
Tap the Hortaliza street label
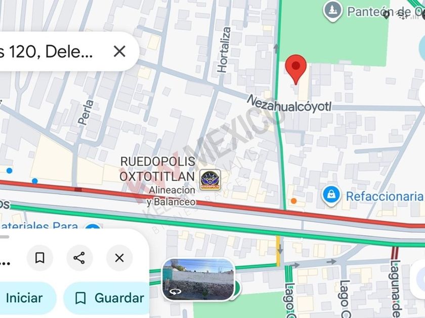(x=224, y=50)
